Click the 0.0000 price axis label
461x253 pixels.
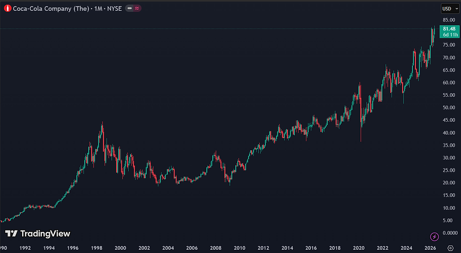coord(450,233)
